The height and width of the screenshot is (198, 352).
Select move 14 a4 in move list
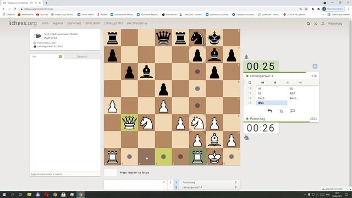(272, 89)
